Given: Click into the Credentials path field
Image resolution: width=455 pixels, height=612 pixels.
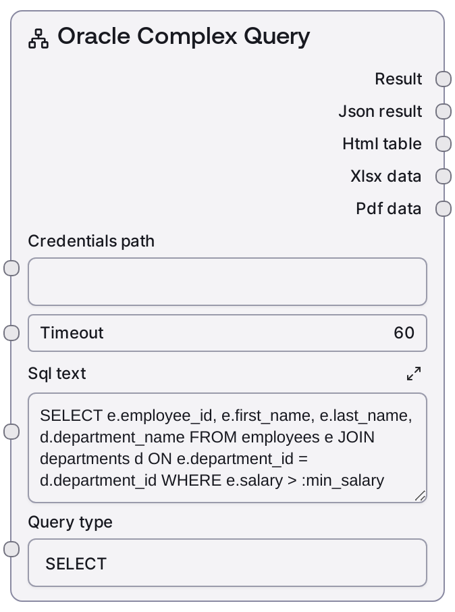Looking at the screenshot, I should click(227, 282).
